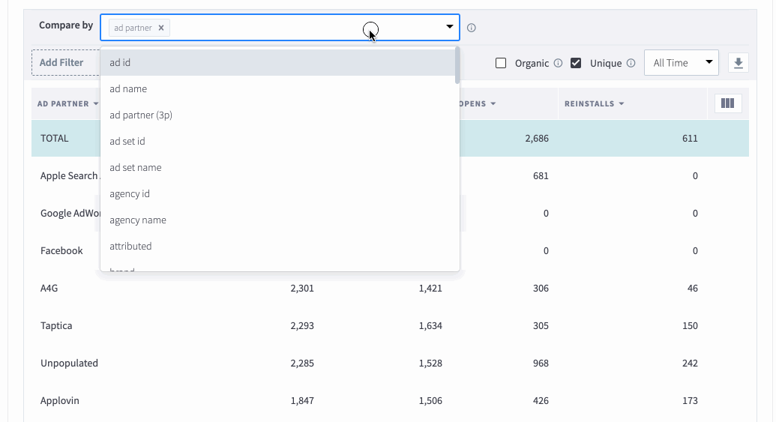Click info icon next to Unique

631,63
